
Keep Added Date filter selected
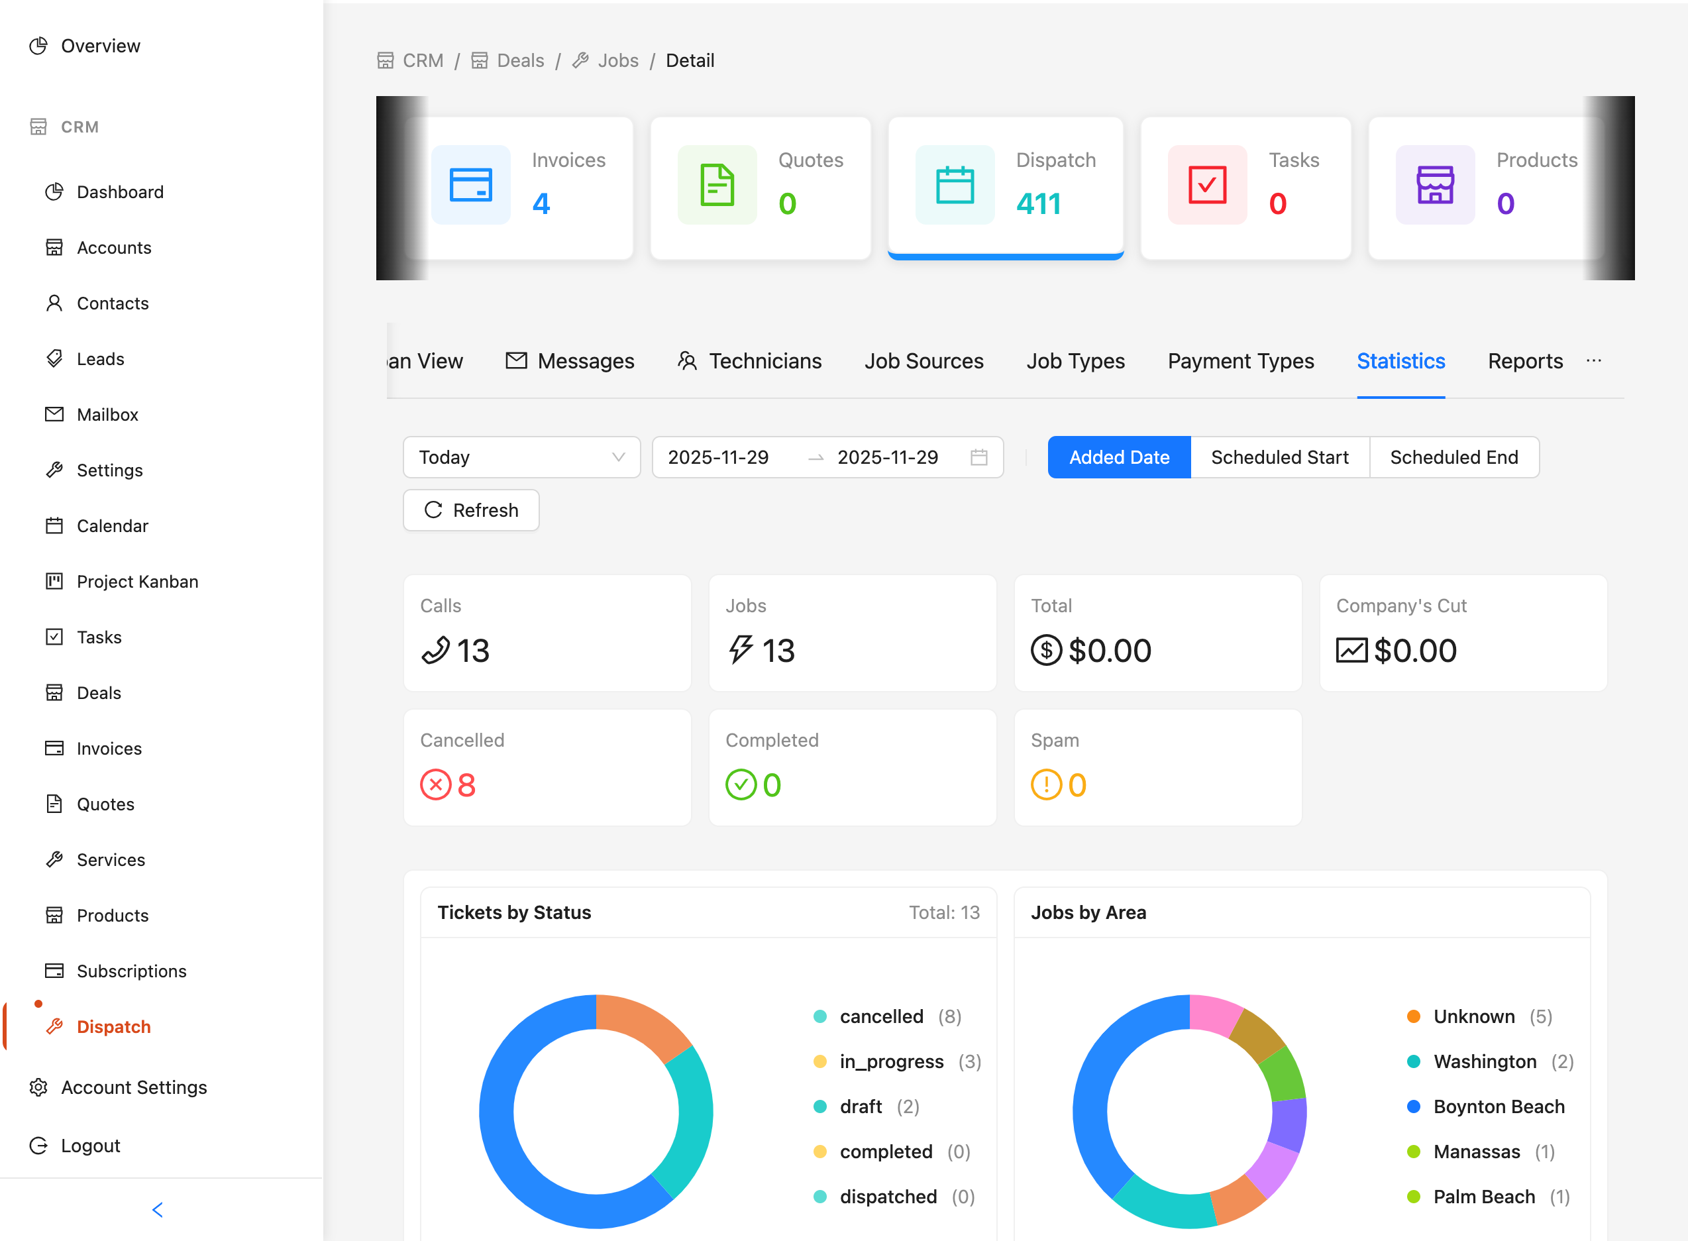point(1119,457)
